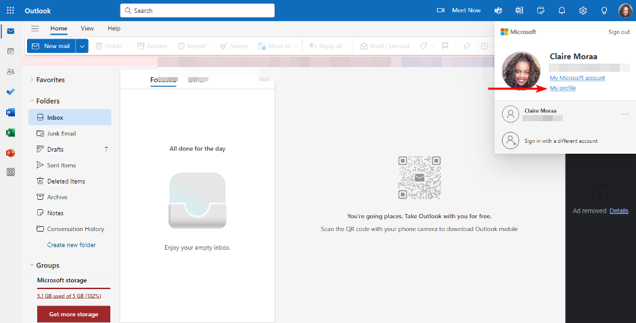Click the New mail button

[51, 46]
